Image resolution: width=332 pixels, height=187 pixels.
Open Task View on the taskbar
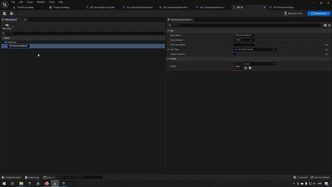[x=12, y=183]
